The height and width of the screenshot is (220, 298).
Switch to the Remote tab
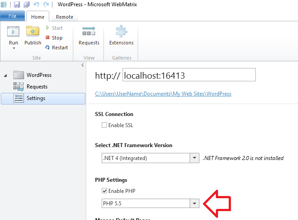point(64,17)
